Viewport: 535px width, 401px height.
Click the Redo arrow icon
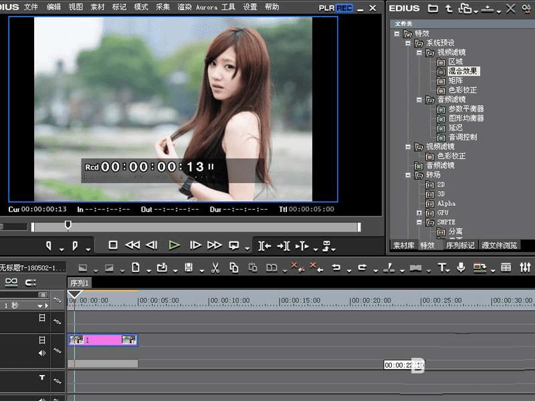coord(362,268)
